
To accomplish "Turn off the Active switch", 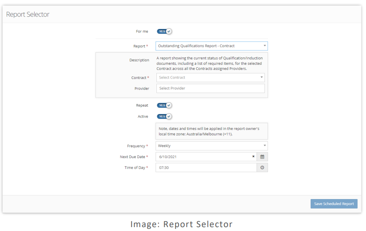I will point(164,117).
